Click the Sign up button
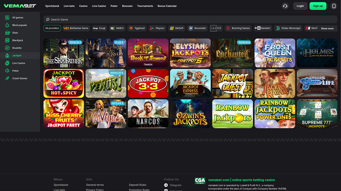This screenshot has width=341, height=191. (318, 6)
